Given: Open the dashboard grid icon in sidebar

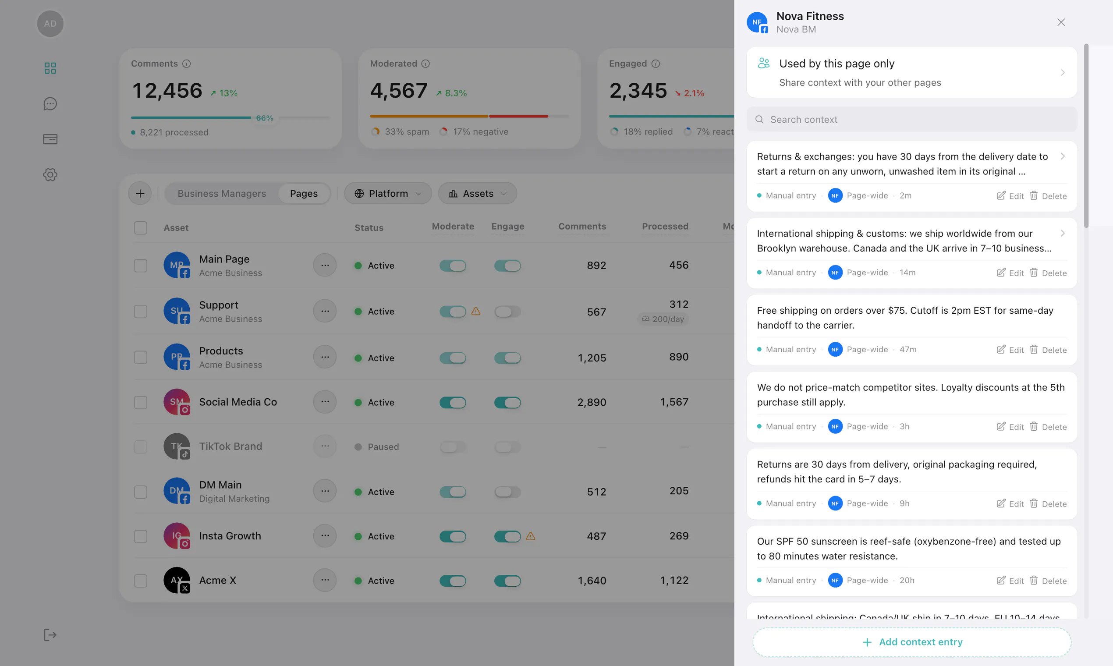Looking at the screenshot, I should [x=50, y=68].
